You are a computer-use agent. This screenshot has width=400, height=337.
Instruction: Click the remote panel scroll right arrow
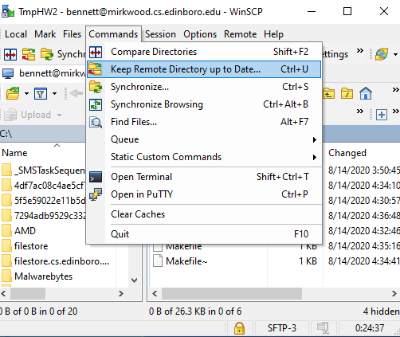(x=394, y=293)
